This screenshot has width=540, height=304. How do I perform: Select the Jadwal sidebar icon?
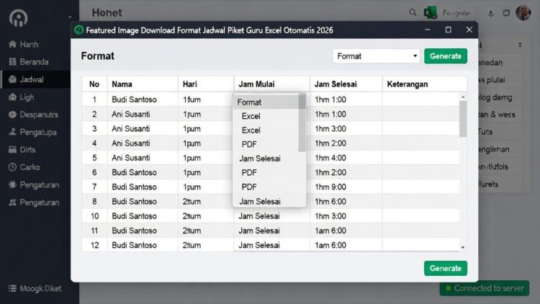(13, 79)
